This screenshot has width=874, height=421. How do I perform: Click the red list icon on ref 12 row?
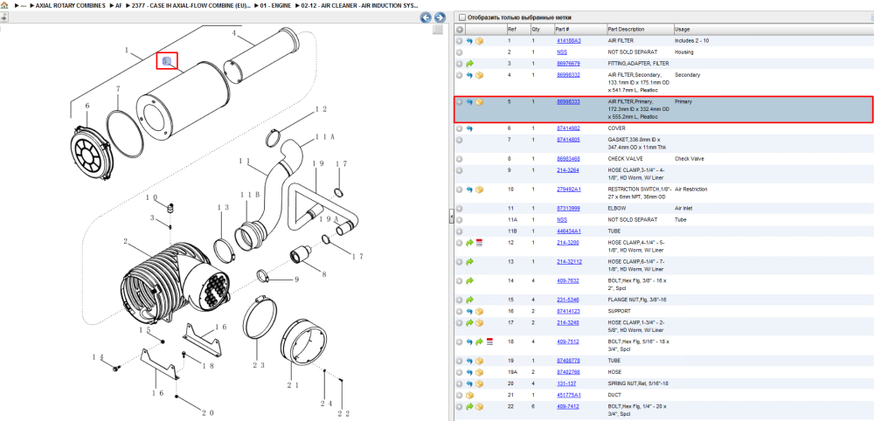[x=479, y=243]
